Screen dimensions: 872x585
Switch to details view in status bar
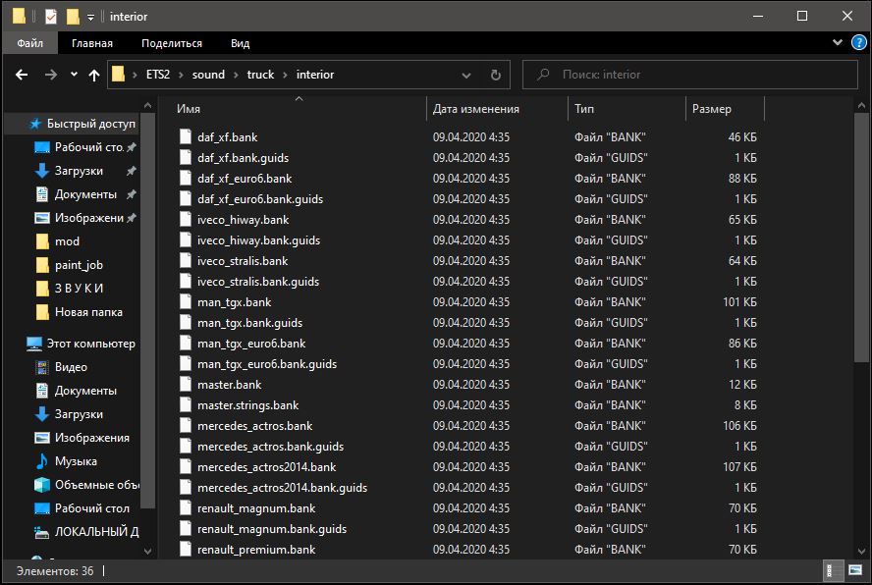[832, 569]
